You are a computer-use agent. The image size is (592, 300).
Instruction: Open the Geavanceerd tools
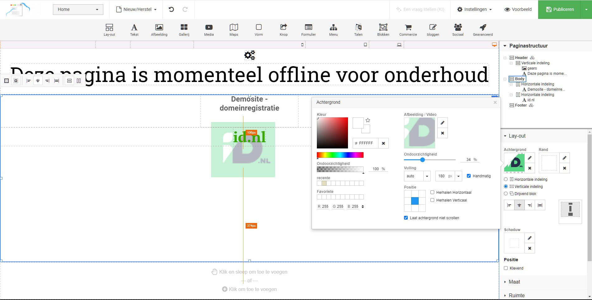pos(483,30)
